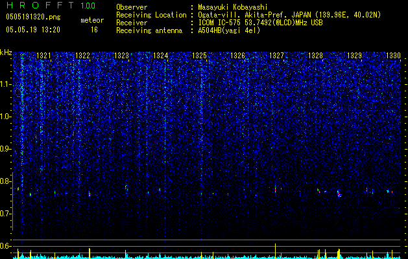The width and height of the screenshot is (408, 259).
Task: Click the 1327 time marker
Action: [x=276, y=56]
